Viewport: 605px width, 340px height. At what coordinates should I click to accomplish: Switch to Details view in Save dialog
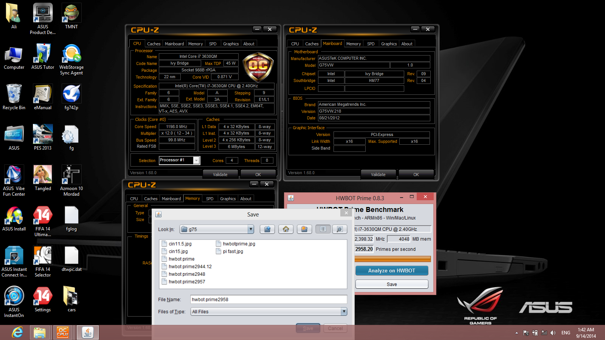point(340,229)
